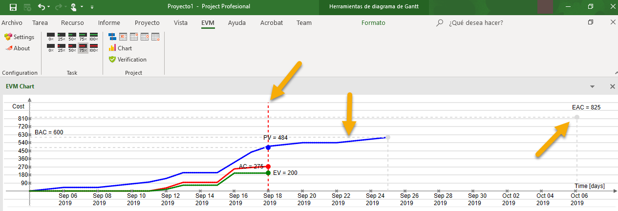618x211 pixels.
Task: Click the green EV = 200 data point
Action: [268, 173]
